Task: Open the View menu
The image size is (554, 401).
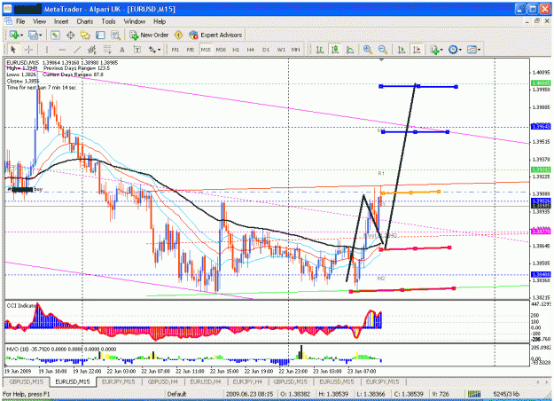Action: coord(40,21)
